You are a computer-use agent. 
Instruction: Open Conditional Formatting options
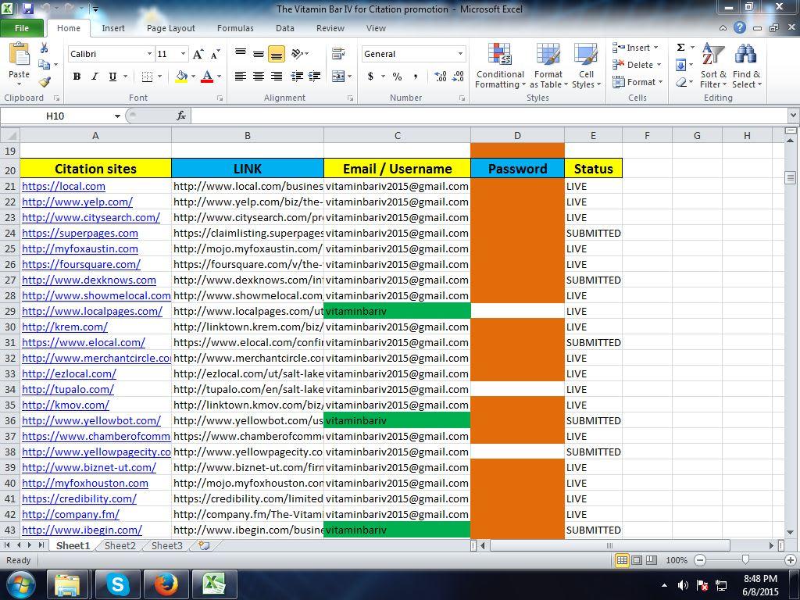(500, 68)
